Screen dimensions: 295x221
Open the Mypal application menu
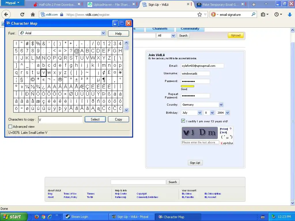pyautogui.click(x=12, y=3)
